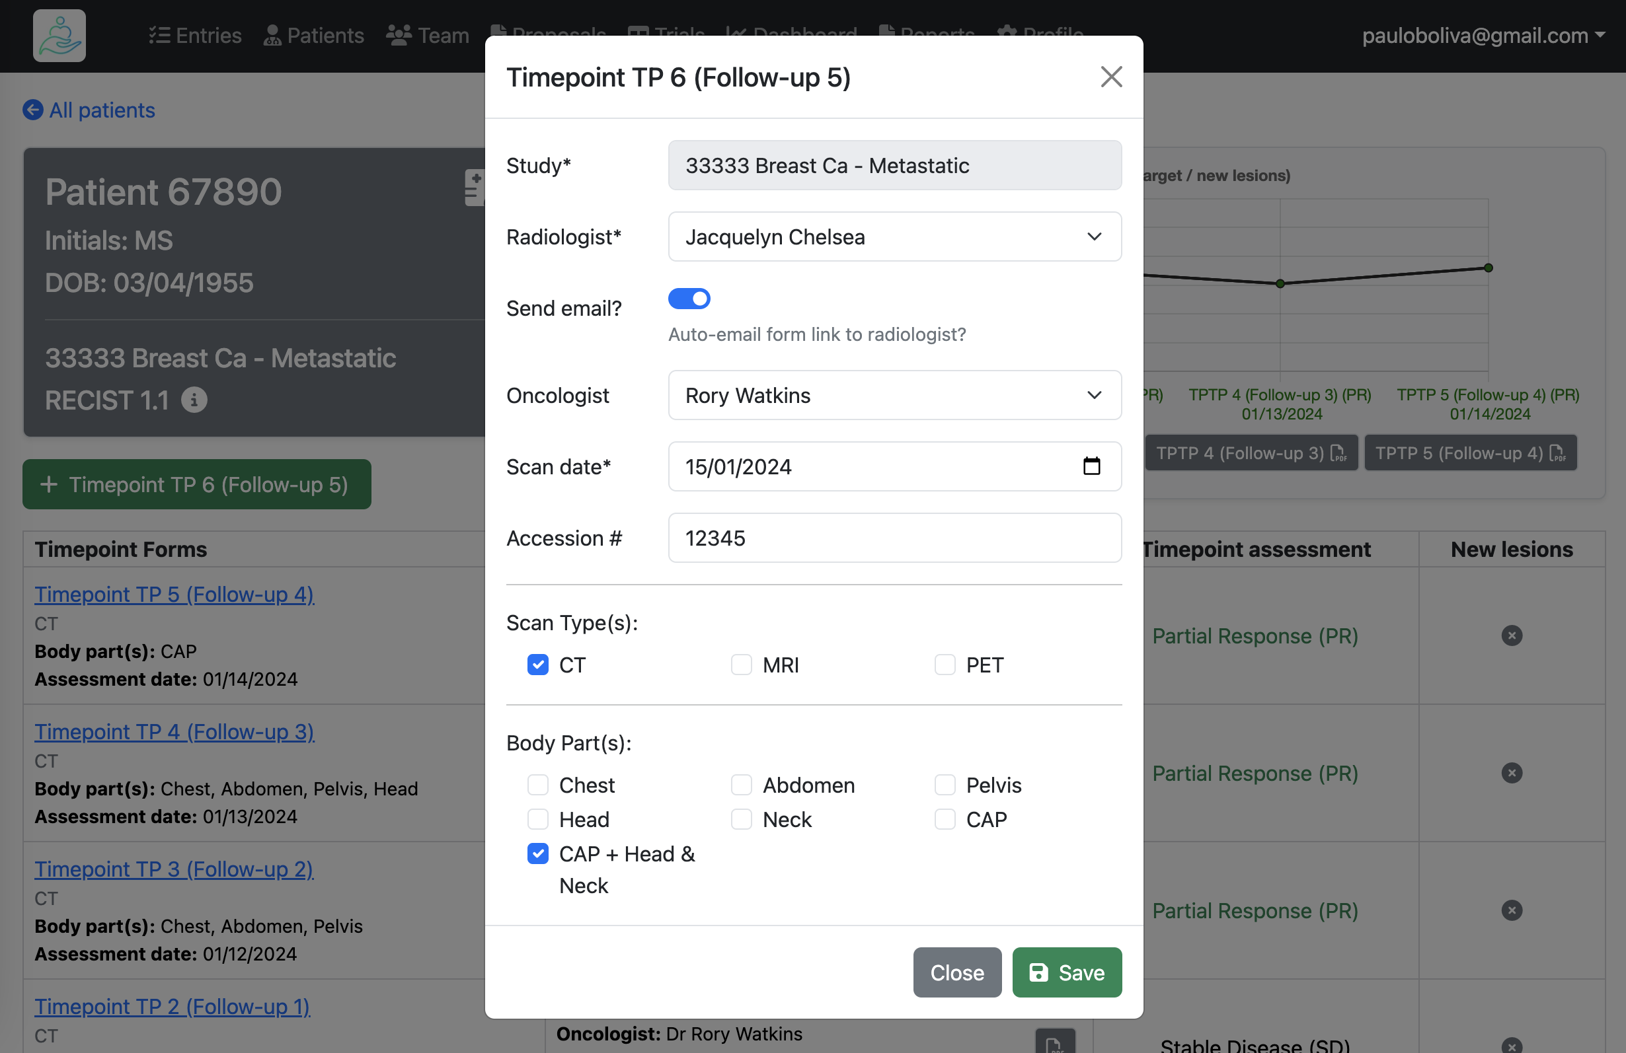This screenshot has height=1053, width=1626.
Task: Open the Team navbar item
Action: coord(428,36)
